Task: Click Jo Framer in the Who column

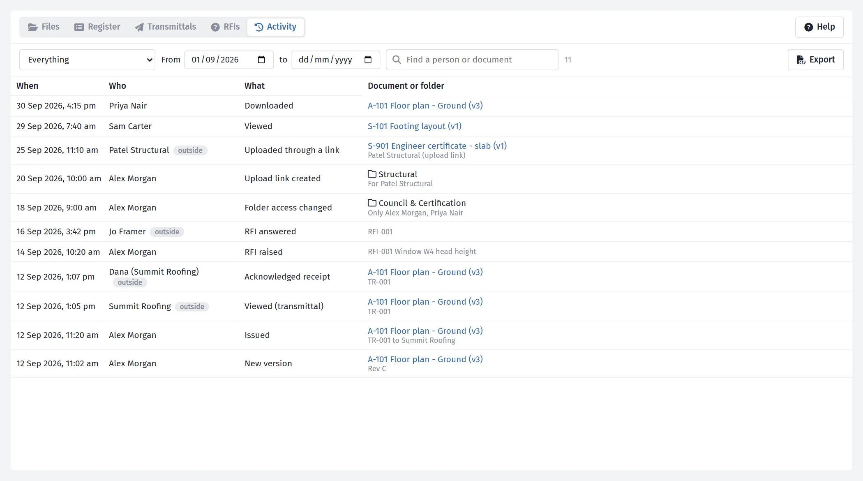Action: pos(127,231)
